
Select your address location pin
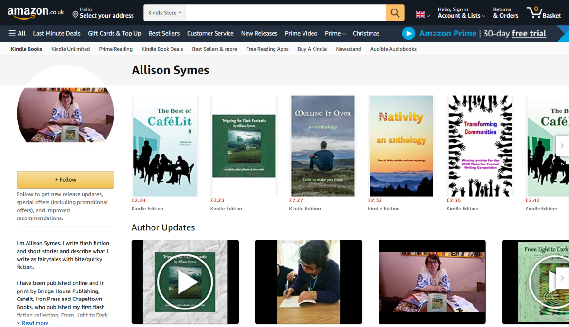[x=75, y=15]
